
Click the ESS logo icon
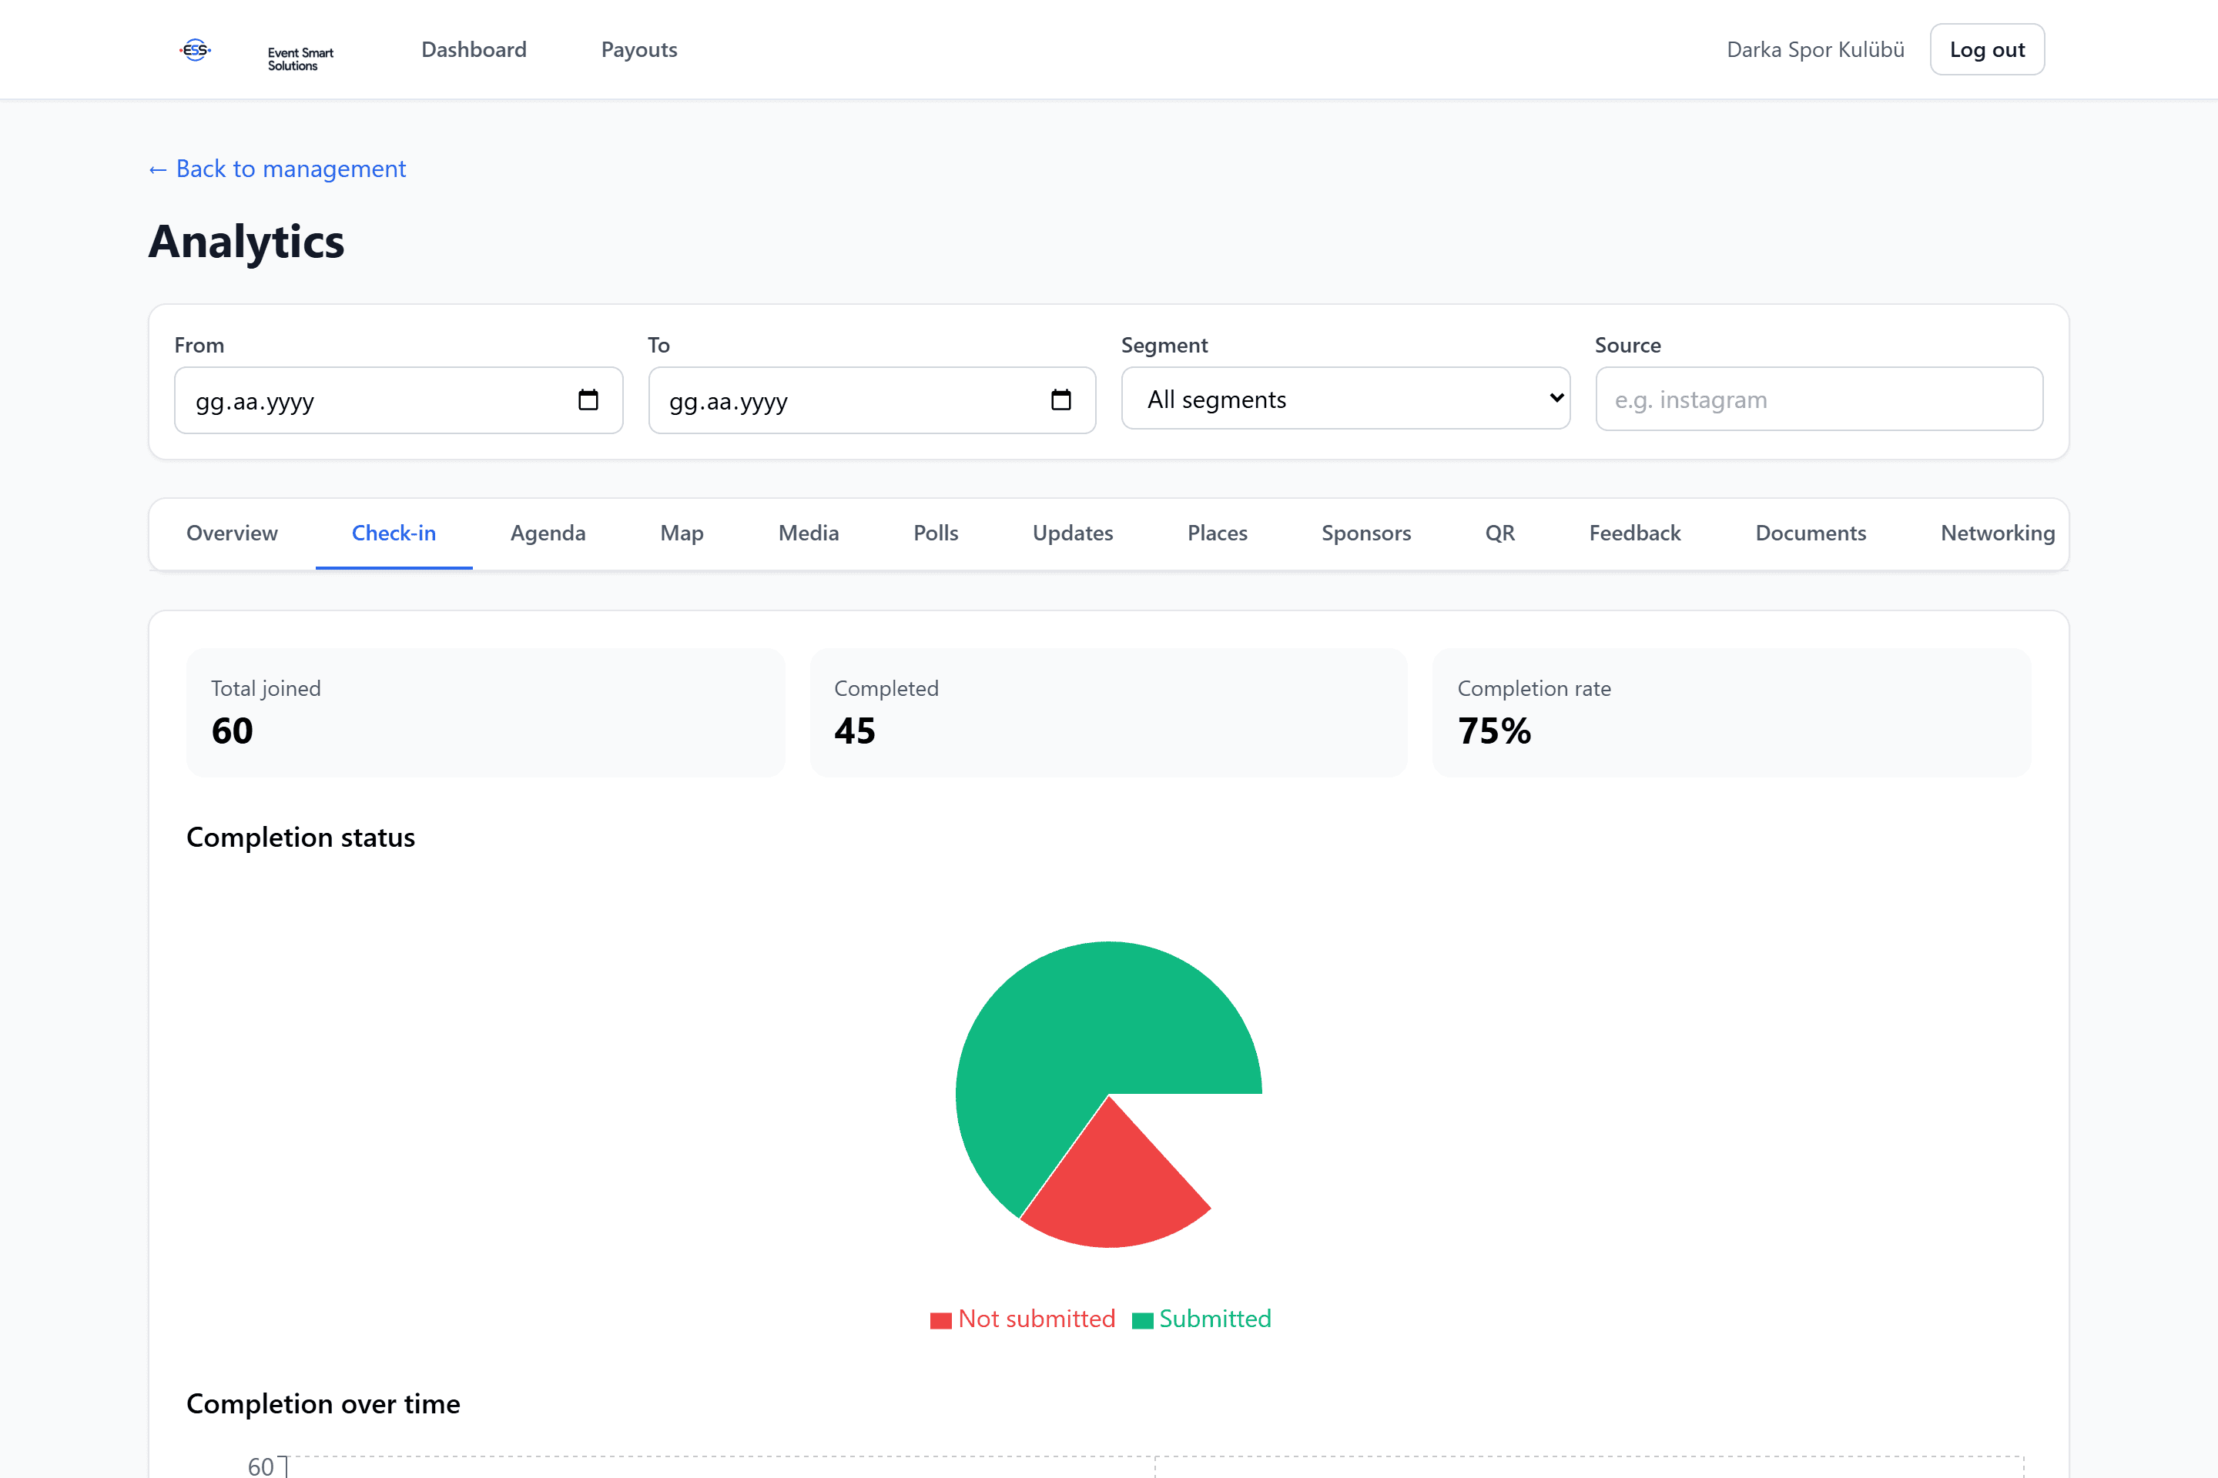pyautogui.click(x=195, y=50)
